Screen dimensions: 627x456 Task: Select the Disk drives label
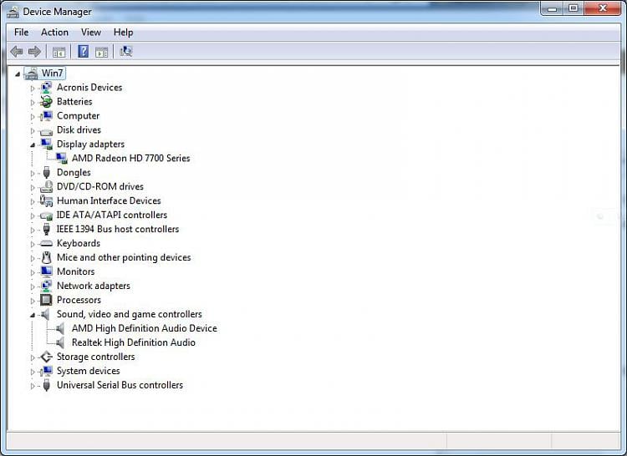79,129
